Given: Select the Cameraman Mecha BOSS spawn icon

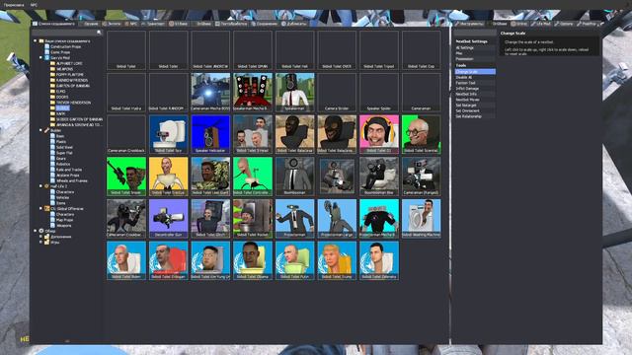Looking at the screenshot, I should (210, 92).
